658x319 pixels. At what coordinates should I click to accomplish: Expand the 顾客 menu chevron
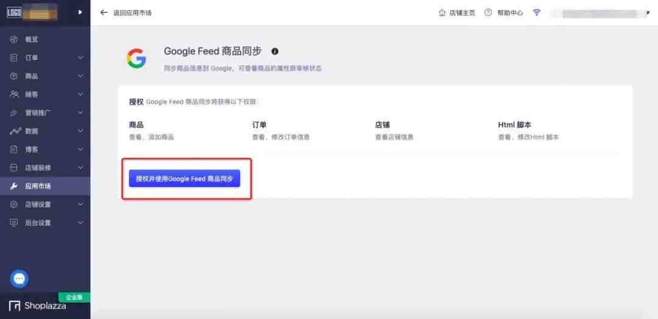pyautogui.click(x=80, y=94)
